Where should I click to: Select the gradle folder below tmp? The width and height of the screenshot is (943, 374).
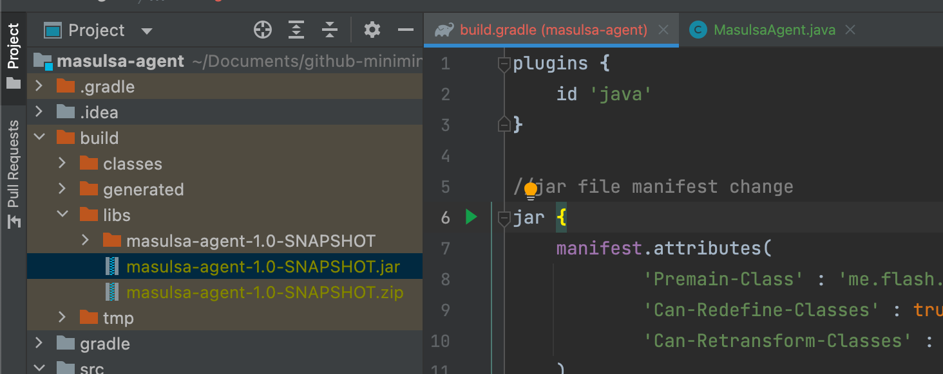[225, 343]
